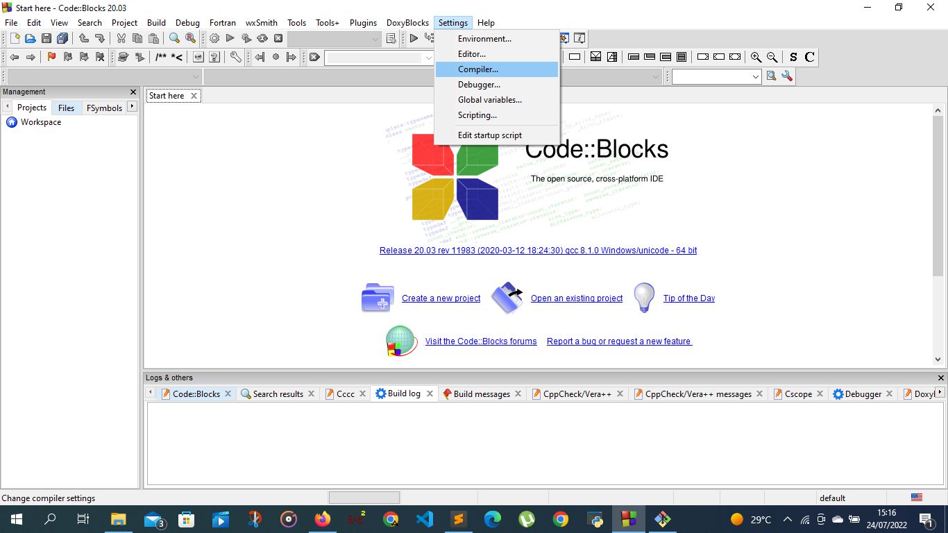This screenshot has width=948, height=533.
Task: Open the wxSmith menu
Action: 261,23
